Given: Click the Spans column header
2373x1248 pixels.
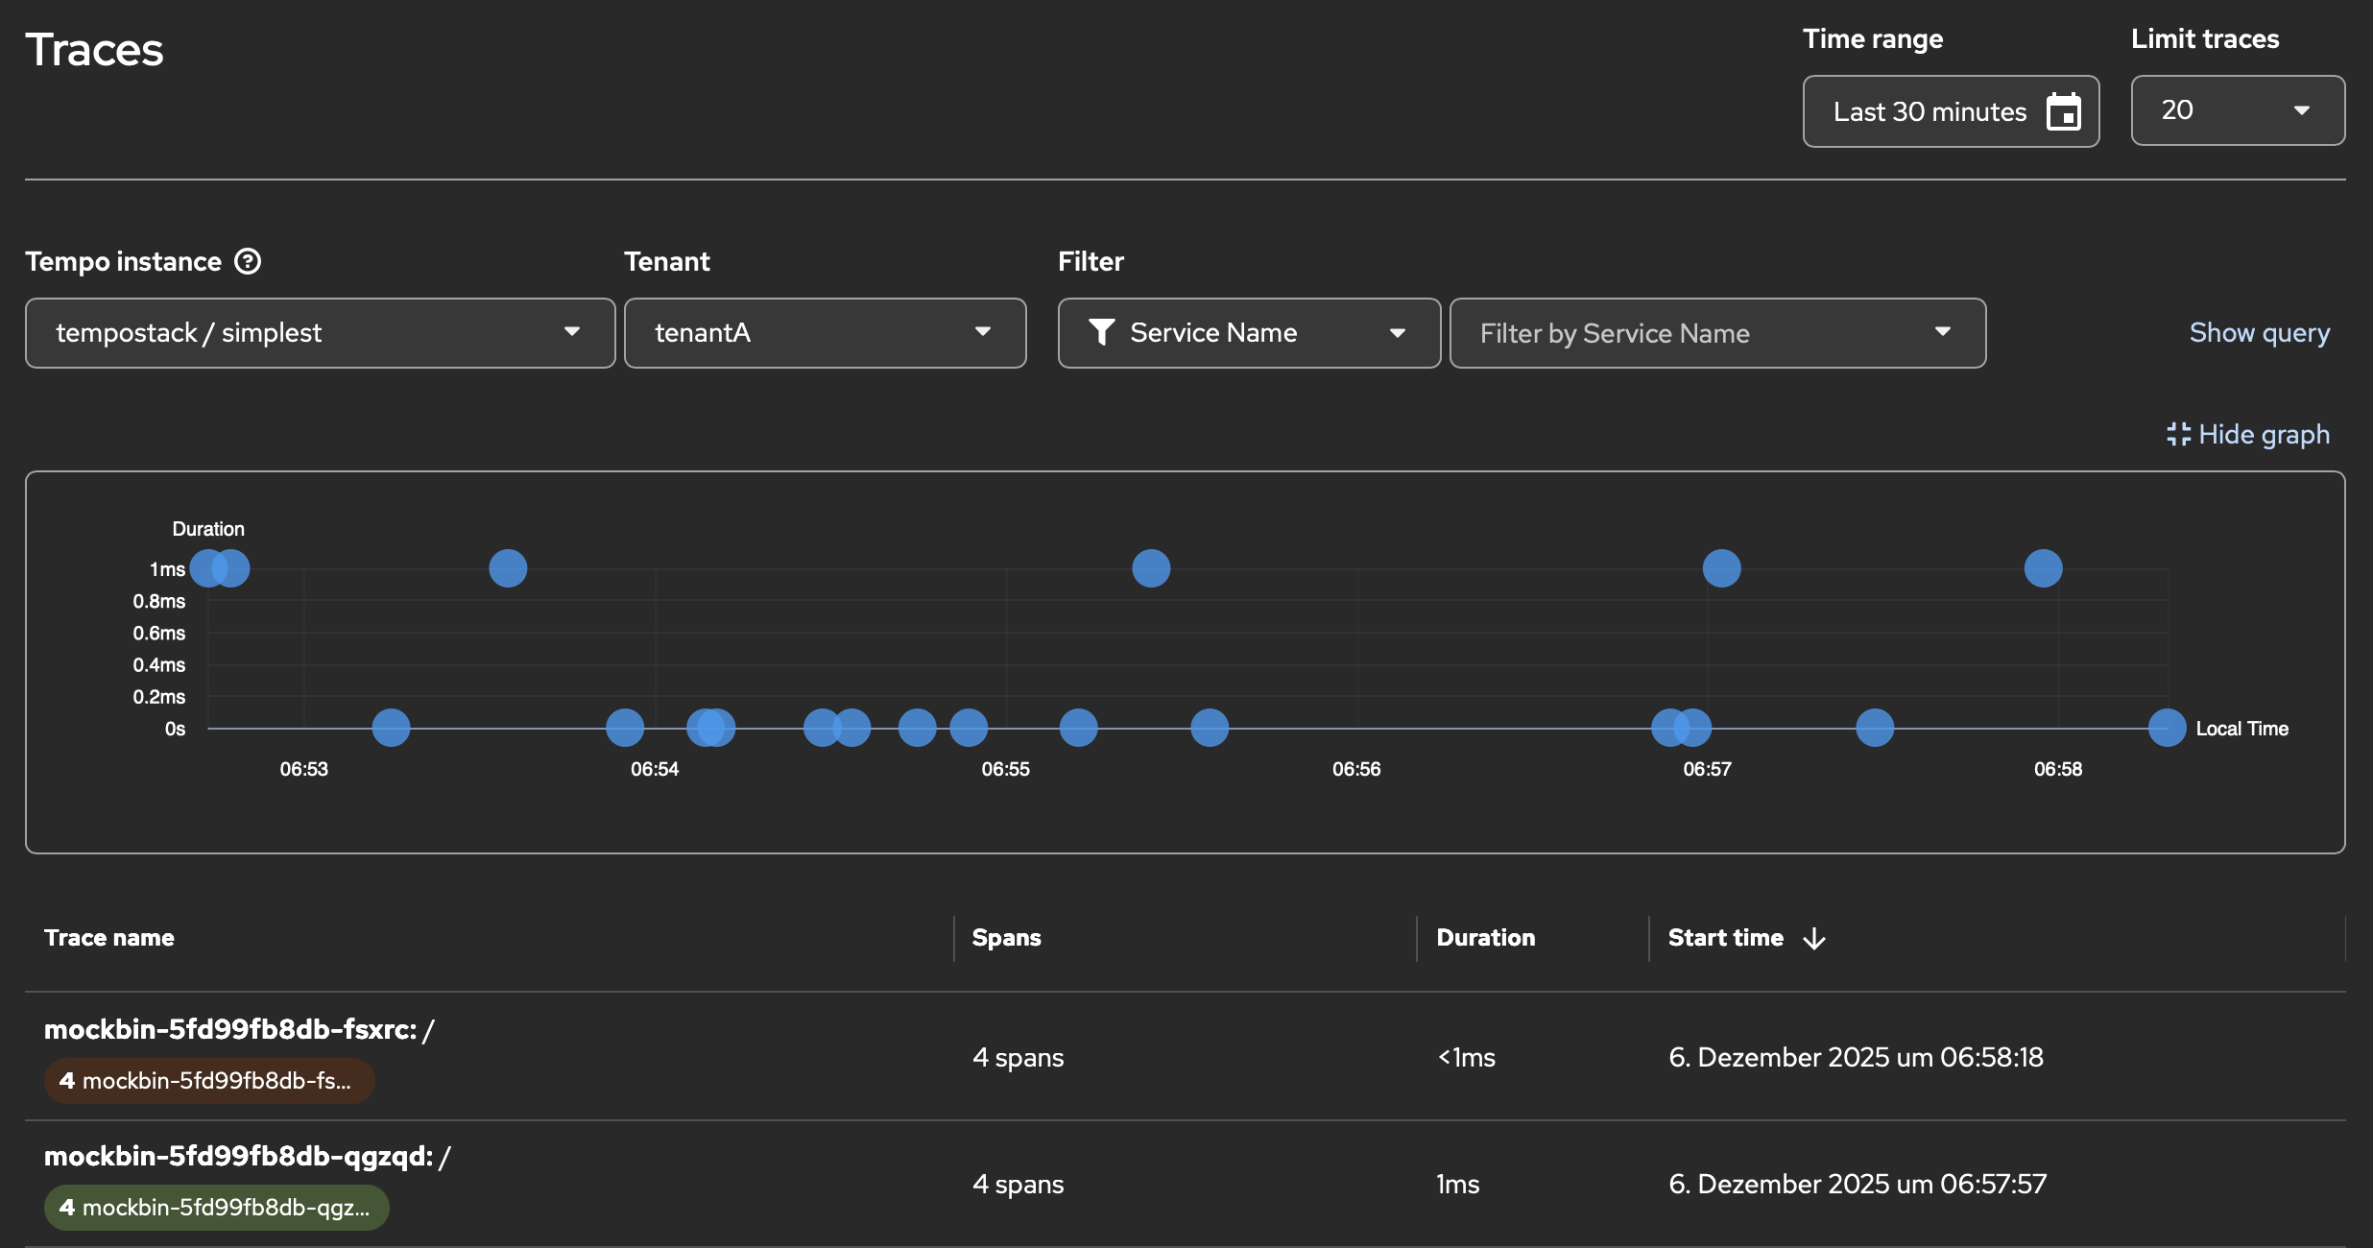Looking at the screenshot, I should 1006,938.
